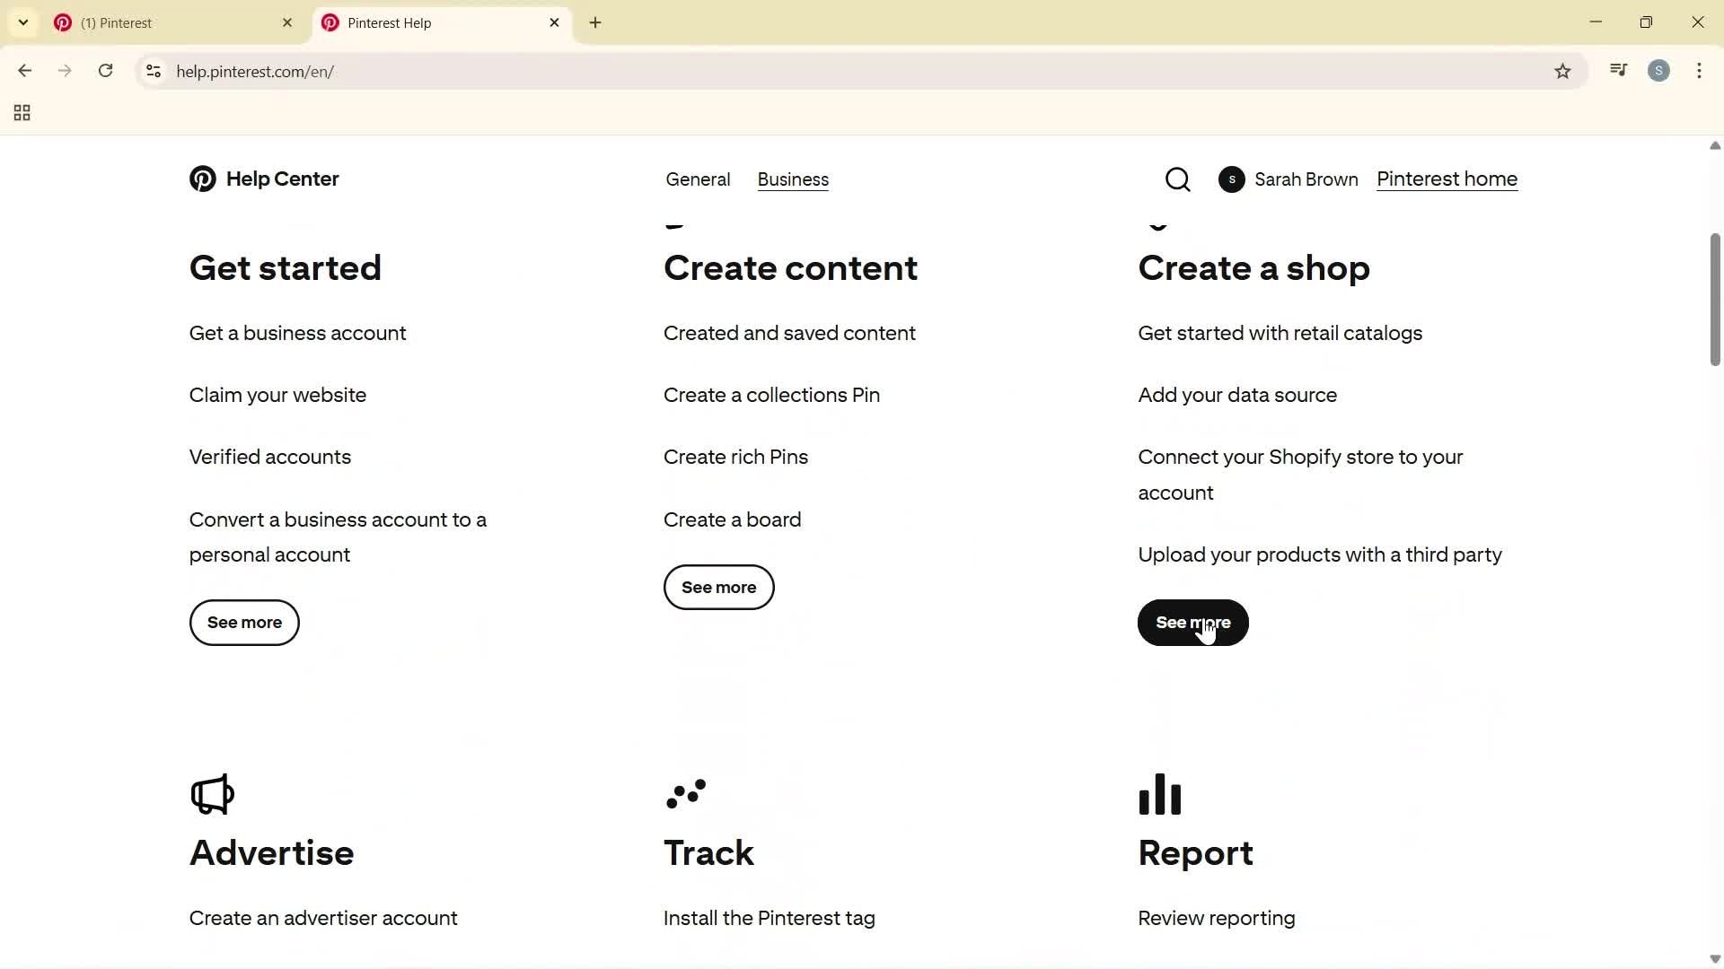
Task: Open the Help Center search
Action: click(1177, 179)
